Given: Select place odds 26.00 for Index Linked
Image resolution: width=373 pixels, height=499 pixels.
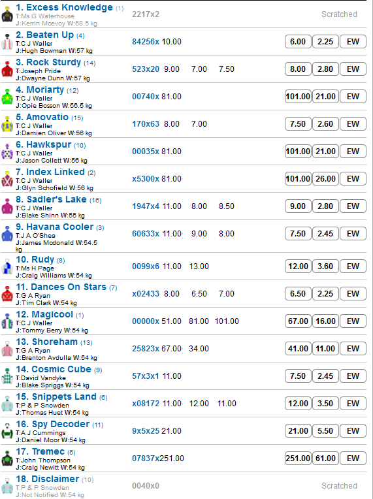Looking at the screenshot, I should coord(325,178).
